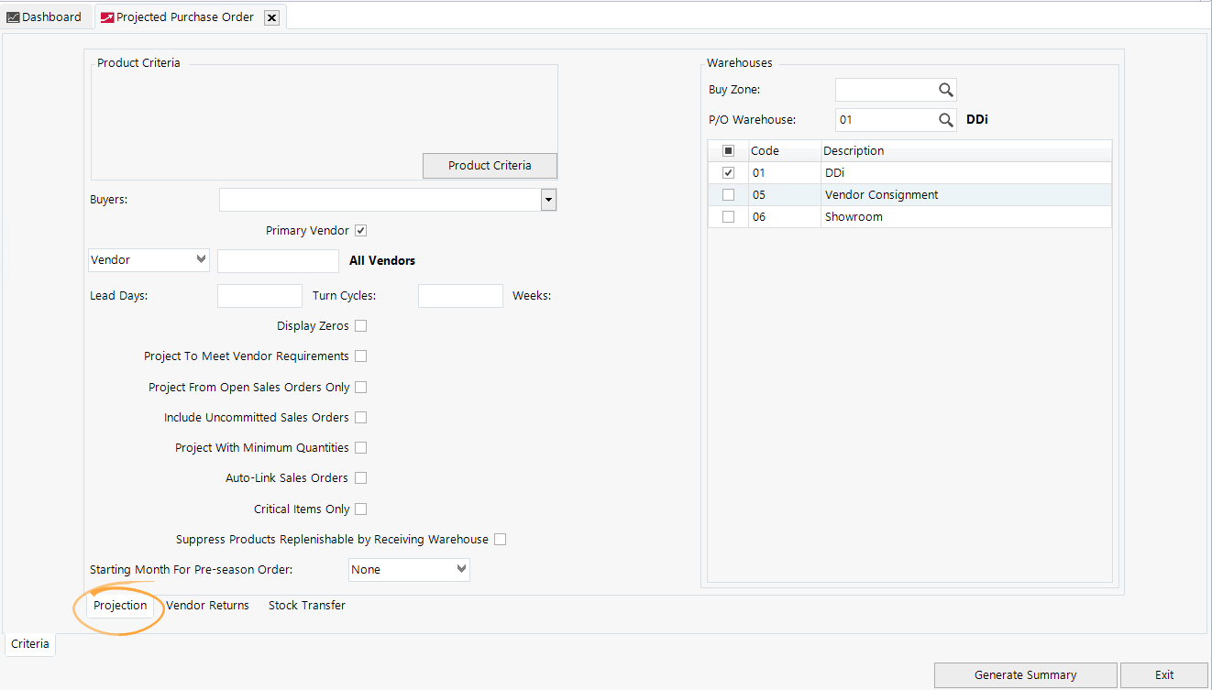Image resolution: width=1212 pixels, height=690 pixels.
Task: Open the Buyers dropdown list
Action: click(547, 199)
